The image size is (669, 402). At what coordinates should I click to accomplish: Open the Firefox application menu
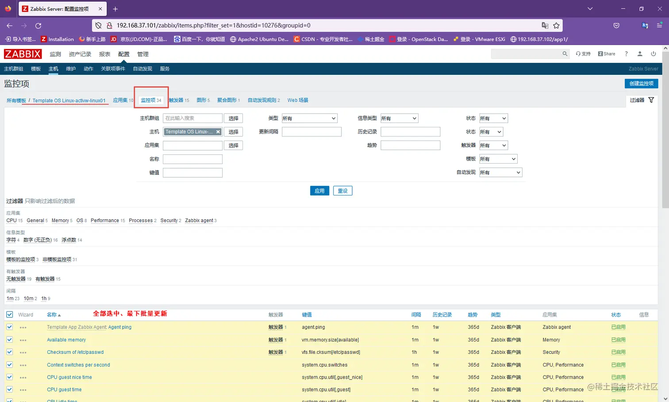pyautogui.click(x=659, y=26)
